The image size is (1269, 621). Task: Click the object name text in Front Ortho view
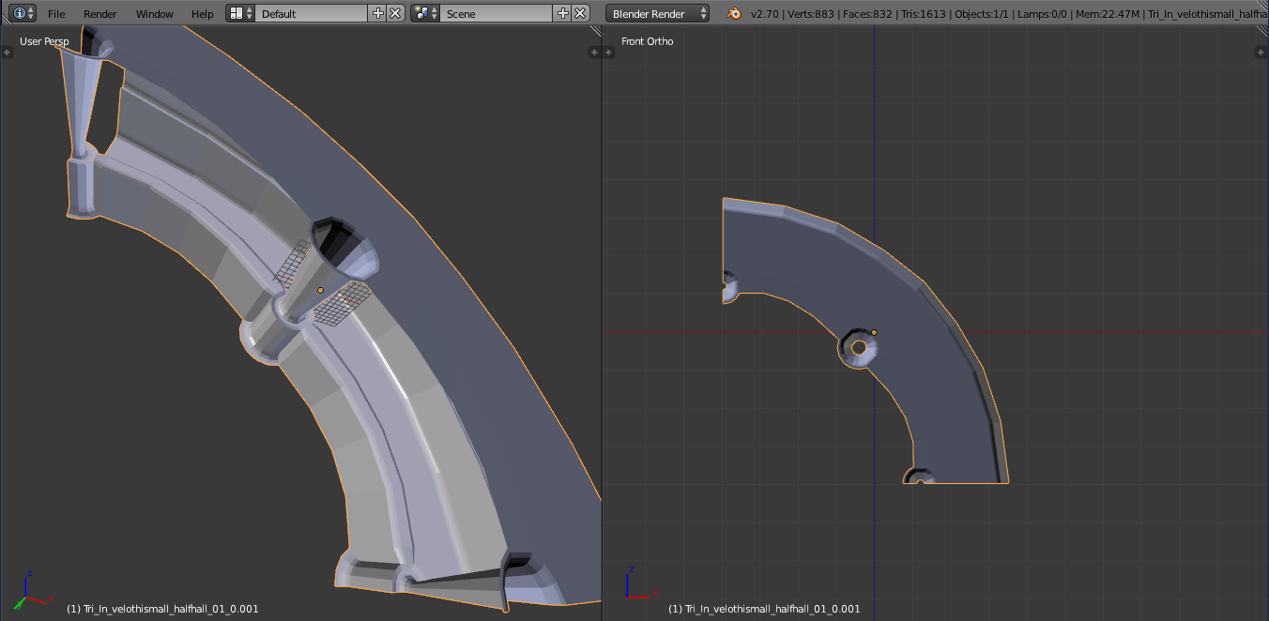764,609
